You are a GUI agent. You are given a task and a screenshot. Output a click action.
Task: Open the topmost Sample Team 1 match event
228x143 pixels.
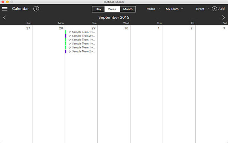(x=81, y=32)
